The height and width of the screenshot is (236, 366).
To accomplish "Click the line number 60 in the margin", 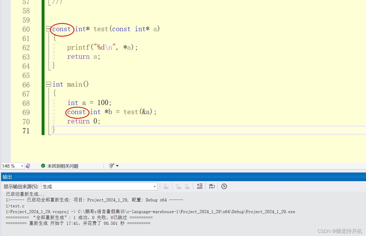I will coord(26,29).
